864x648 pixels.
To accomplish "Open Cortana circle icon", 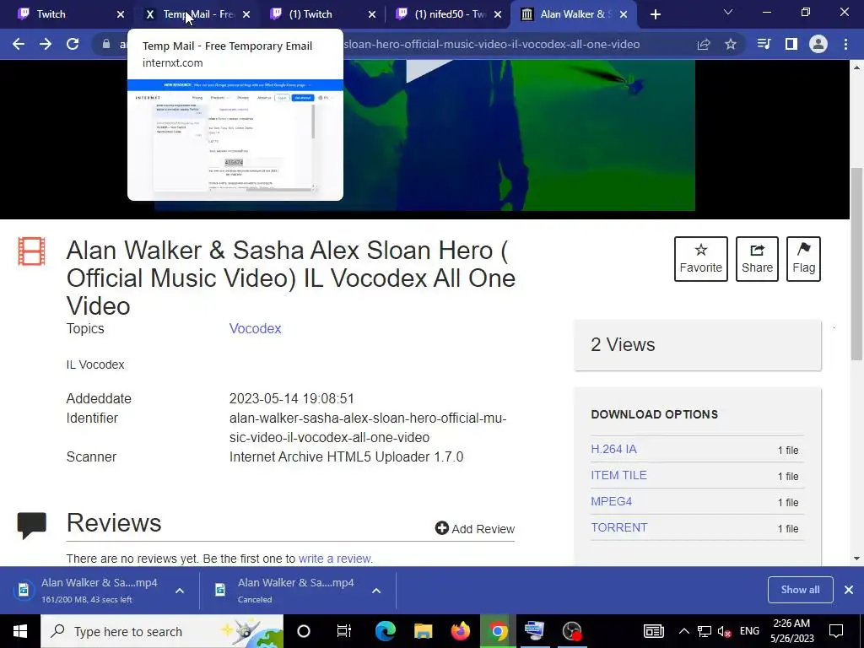I will [x=304, y=631].
